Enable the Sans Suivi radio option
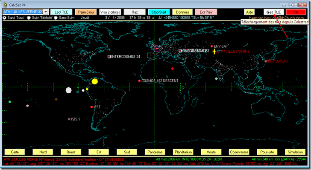Viewport: 311px width, 170px height. point(56,18)
